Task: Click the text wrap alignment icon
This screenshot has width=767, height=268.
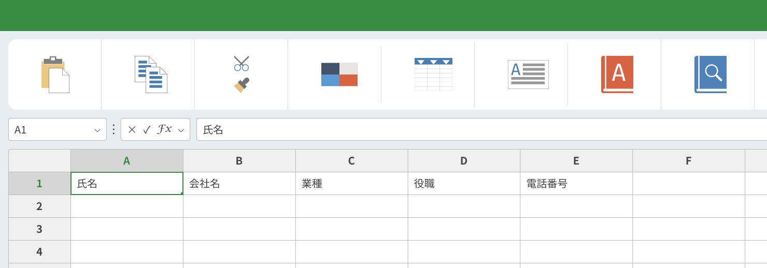Action: tap(528, 75)
